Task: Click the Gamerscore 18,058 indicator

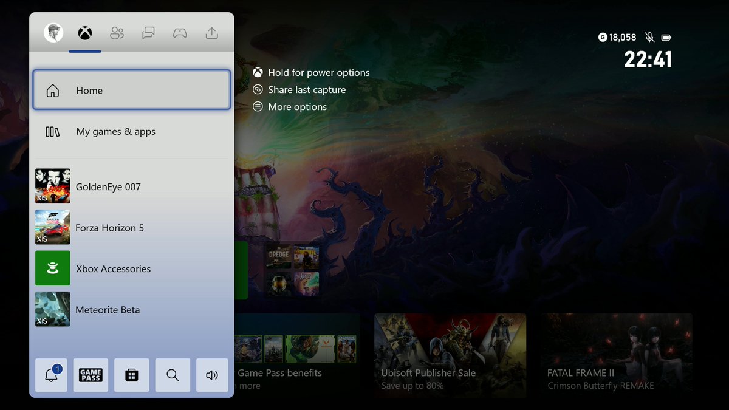Action: coord(617,37)
